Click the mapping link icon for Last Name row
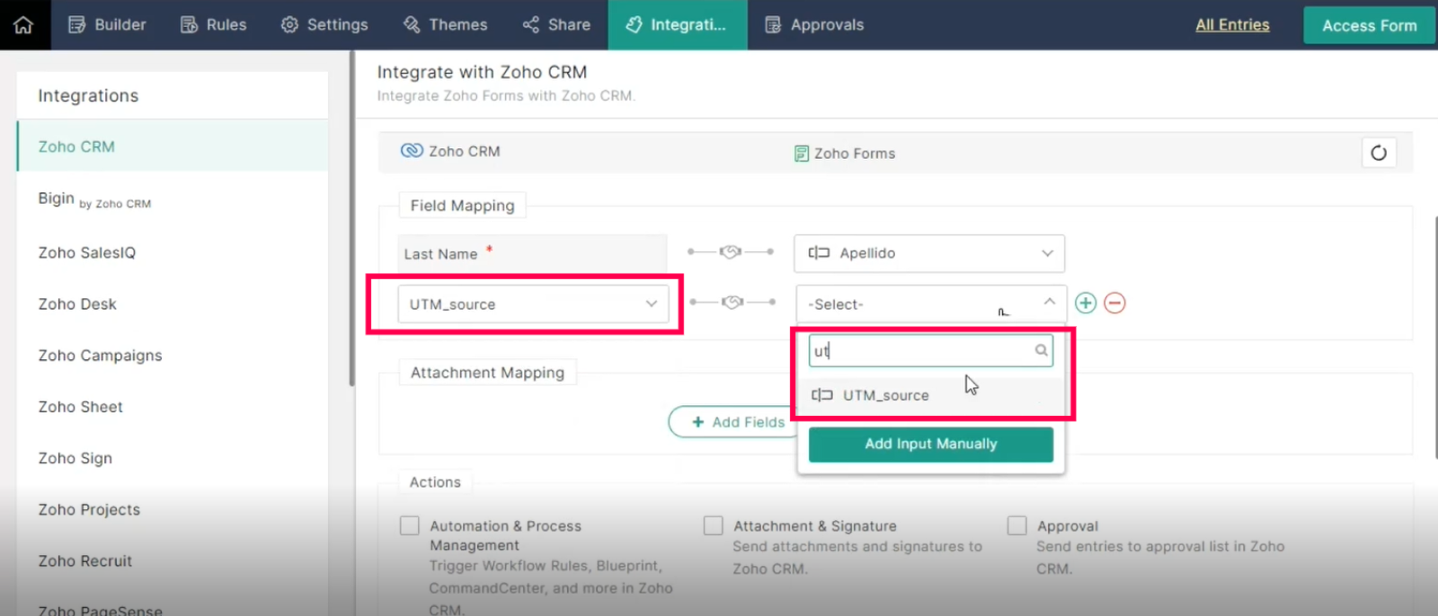This screenshot has height=616, width=1438. (x=731, y=252)
